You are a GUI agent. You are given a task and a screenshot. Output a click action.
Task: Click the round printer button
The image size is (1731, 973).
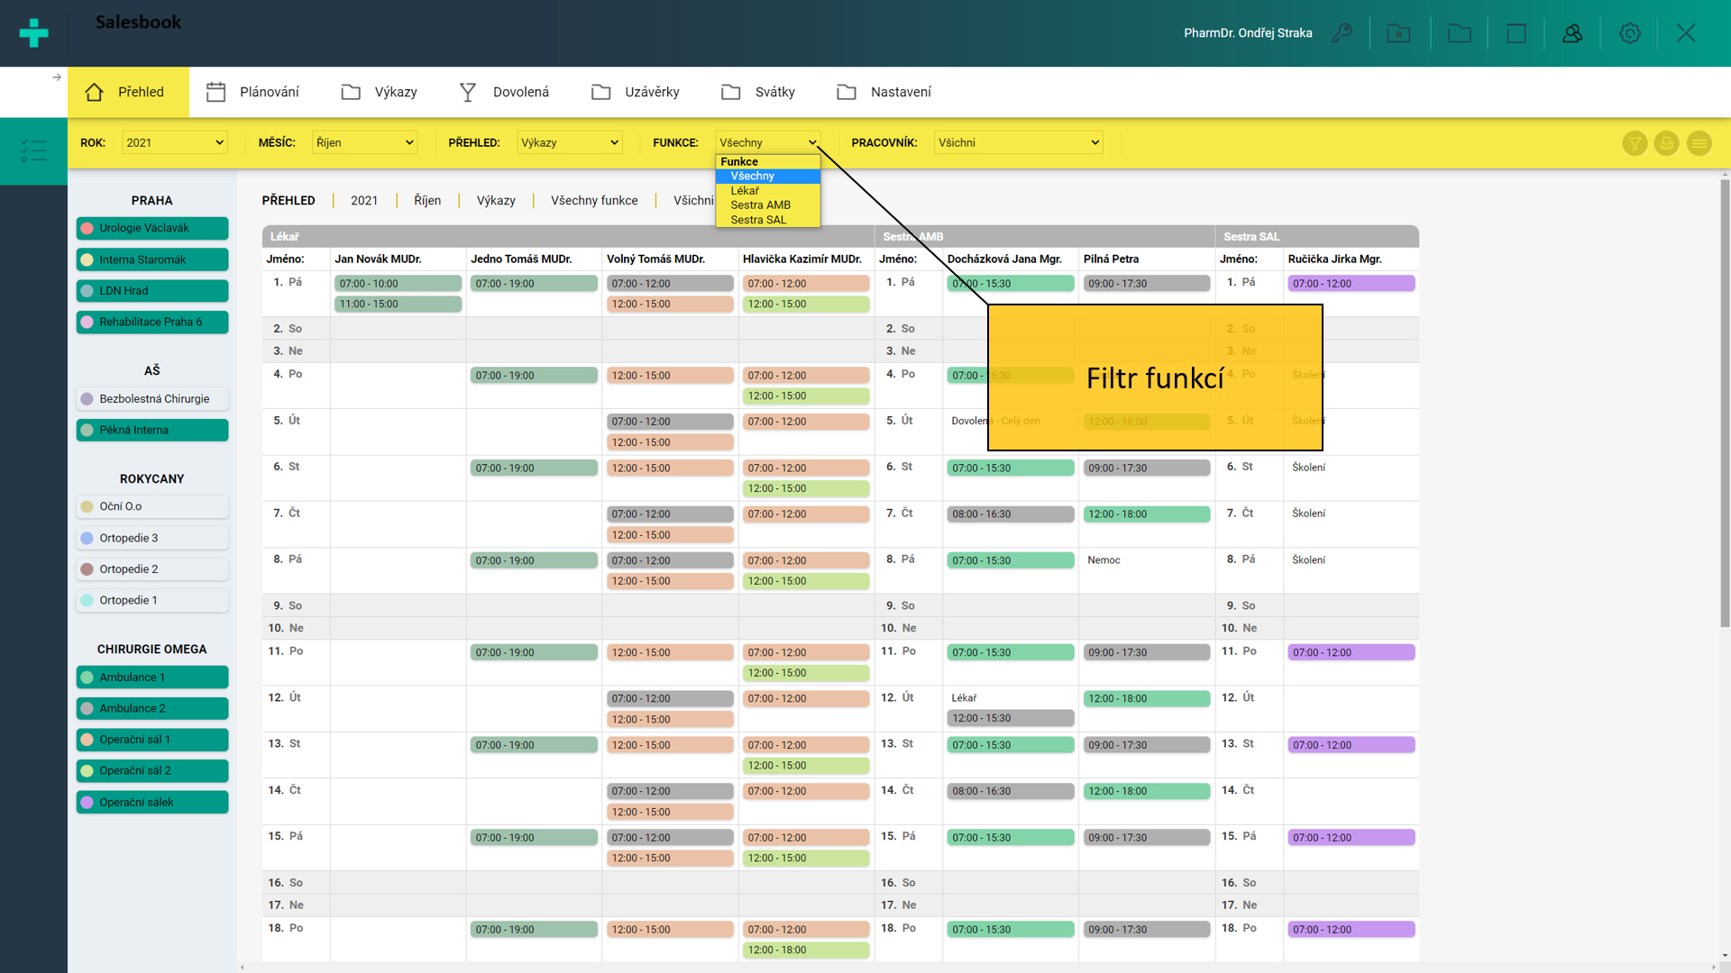pyautogui.click(x=1666, y=143)
